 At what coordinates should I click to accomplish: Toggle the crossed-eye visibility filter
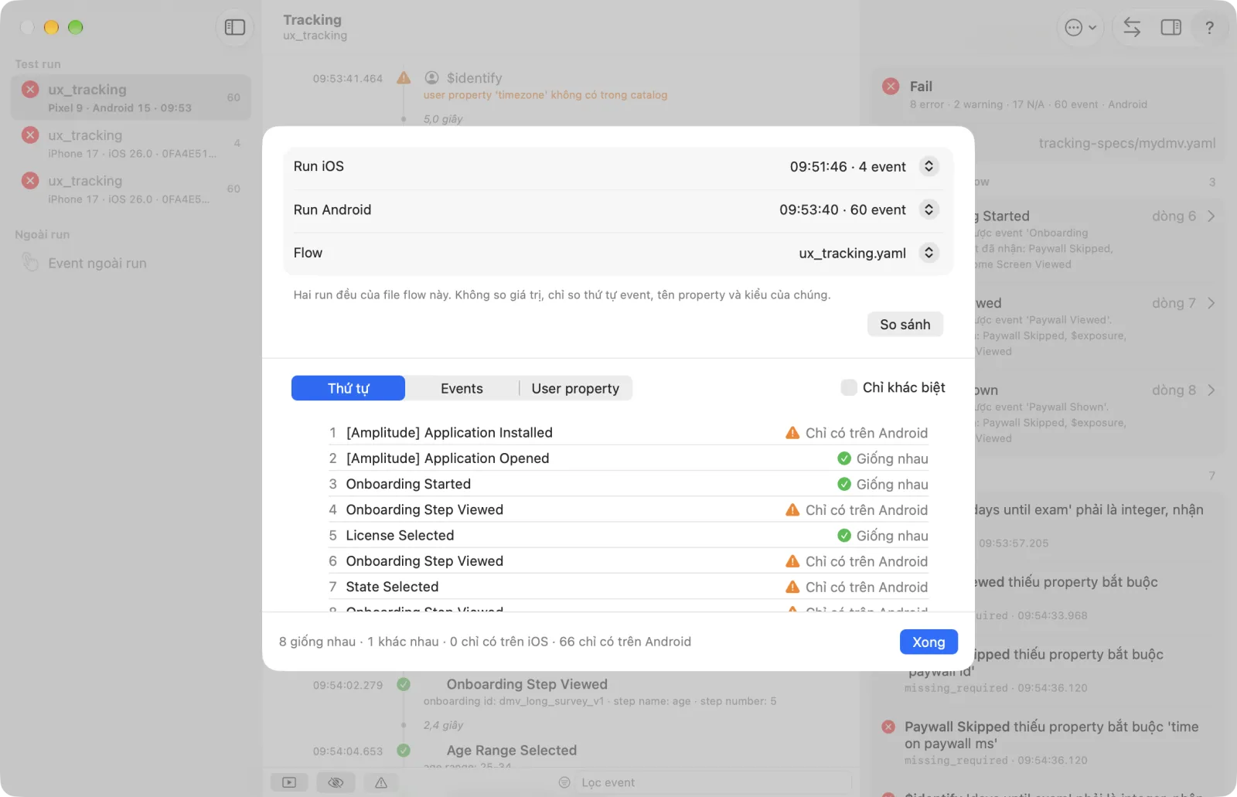[336, 782]
